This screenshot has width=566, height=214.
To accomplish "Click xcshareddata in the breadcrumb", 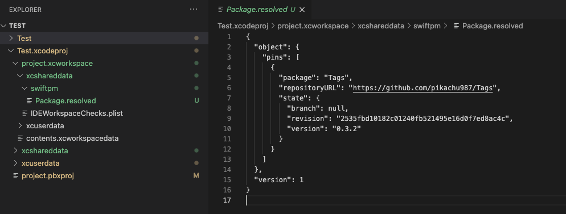I will (x=381, y=26).
